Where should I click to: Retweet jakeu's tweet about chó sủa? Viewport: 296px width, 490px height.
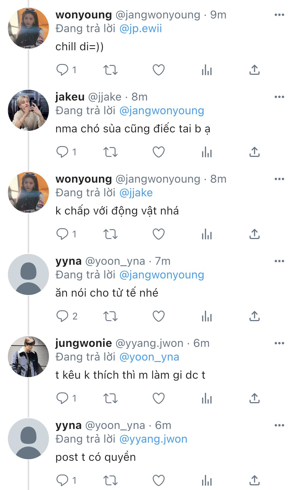(x=110, y=152)
